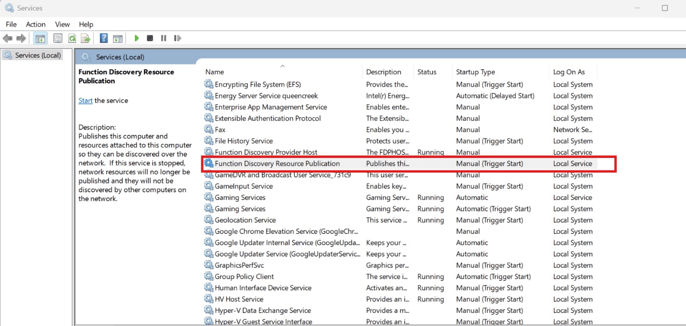
Task: Click the Forward navigation arrow
Action: pos(20,38)
